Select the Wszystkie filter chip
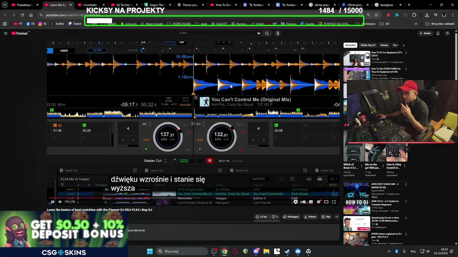The image size is (458, 257). pos(350,45)
